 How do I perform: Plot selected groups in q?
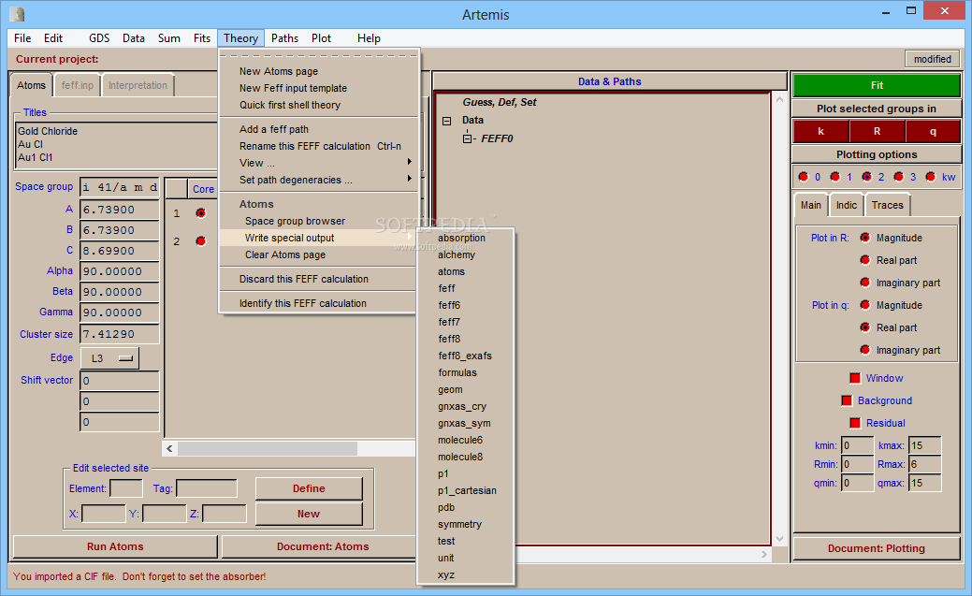pos(933,132)
